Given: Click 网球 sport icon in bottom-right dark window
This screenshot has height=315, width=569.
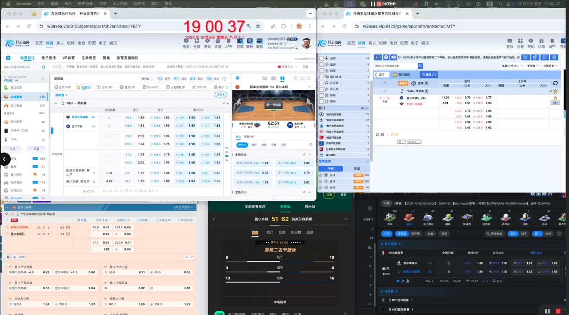Looking at the screenshot, I should 448,218.
